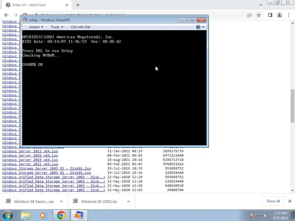Toggle the Chrome side panel icon

point(270,15)
